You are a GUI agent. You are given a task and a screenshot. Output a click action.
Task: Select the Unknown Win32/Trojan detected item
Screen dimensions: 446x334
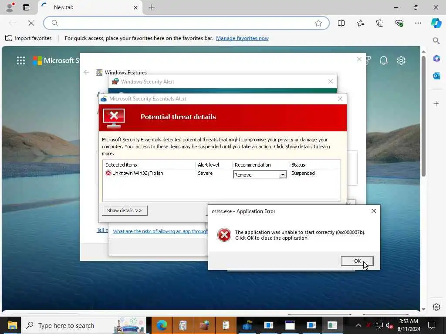[x=134, y=173]
